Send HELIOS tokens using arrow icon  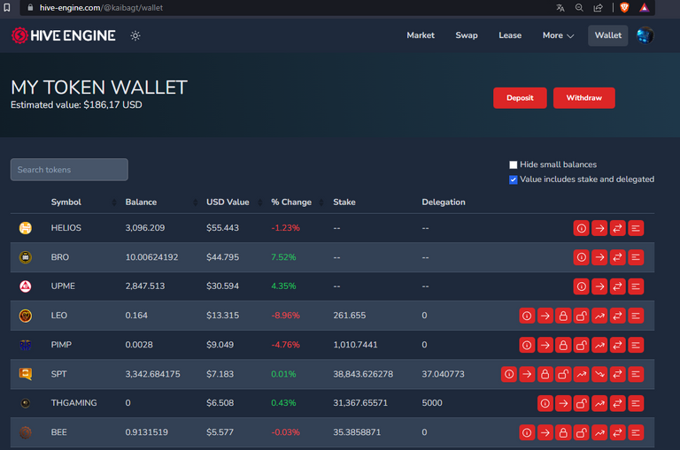pyautogui.click(x=599, y=228)
